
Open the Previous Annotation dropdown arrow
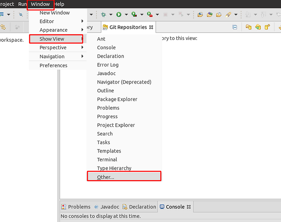tap(271, 15)
